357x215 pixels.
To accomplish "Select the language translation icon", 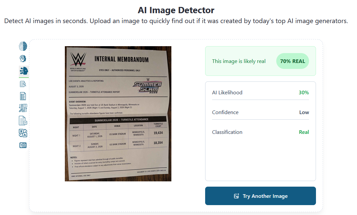I will (x=23, y=133).
